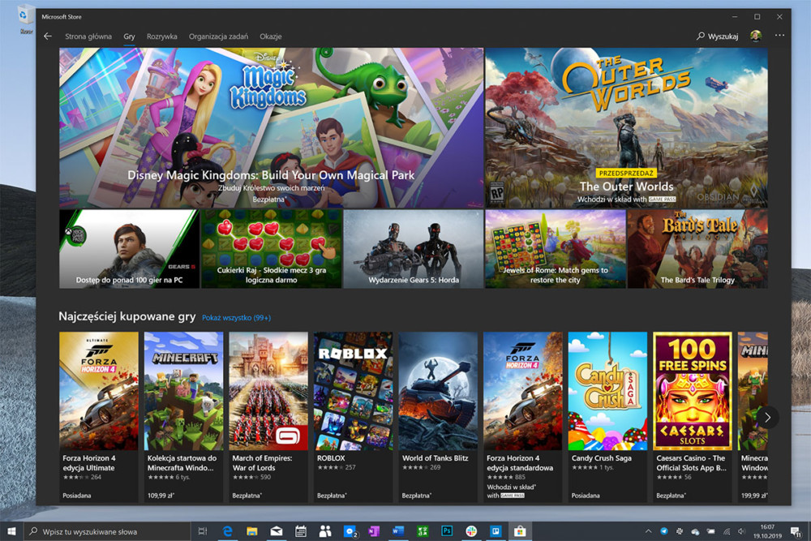
Task: Click Pokaż wszystko (99+) link
Action: pos(236,318)
